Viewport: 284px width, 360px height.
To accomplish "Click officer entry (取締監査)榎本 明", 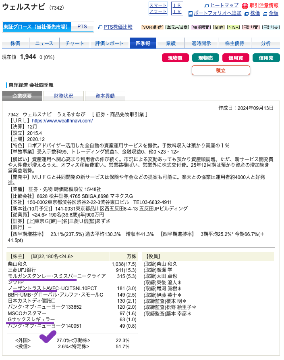I will tap(165, 301).
